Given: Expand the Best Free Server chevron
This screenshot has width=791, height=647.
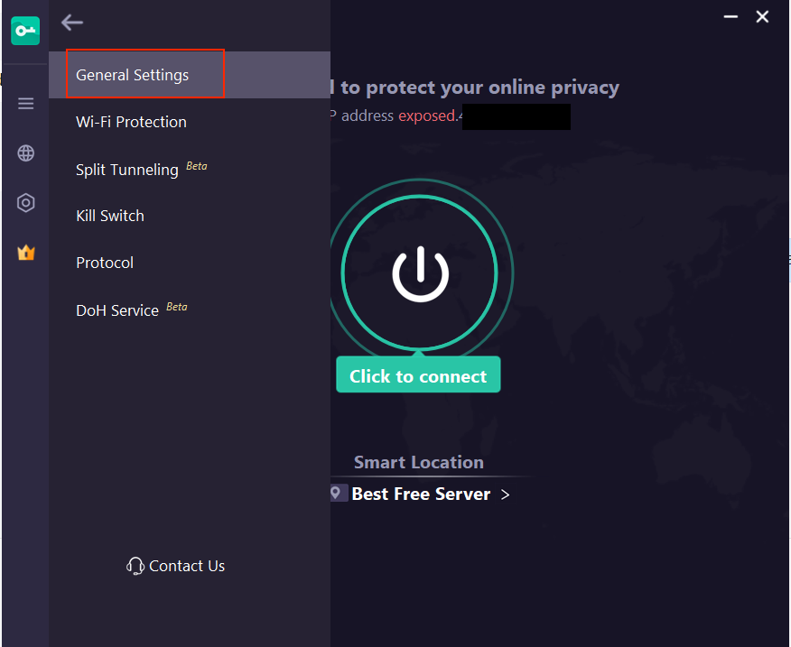Looking at the screenshot, I should (x=505, y=494).
